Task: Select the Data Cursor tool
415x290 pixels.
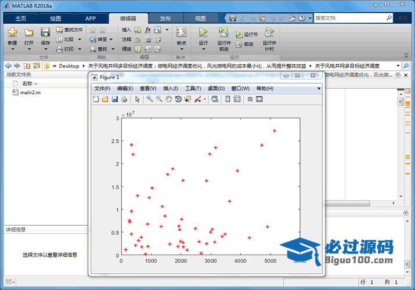Action: point(187,99)
